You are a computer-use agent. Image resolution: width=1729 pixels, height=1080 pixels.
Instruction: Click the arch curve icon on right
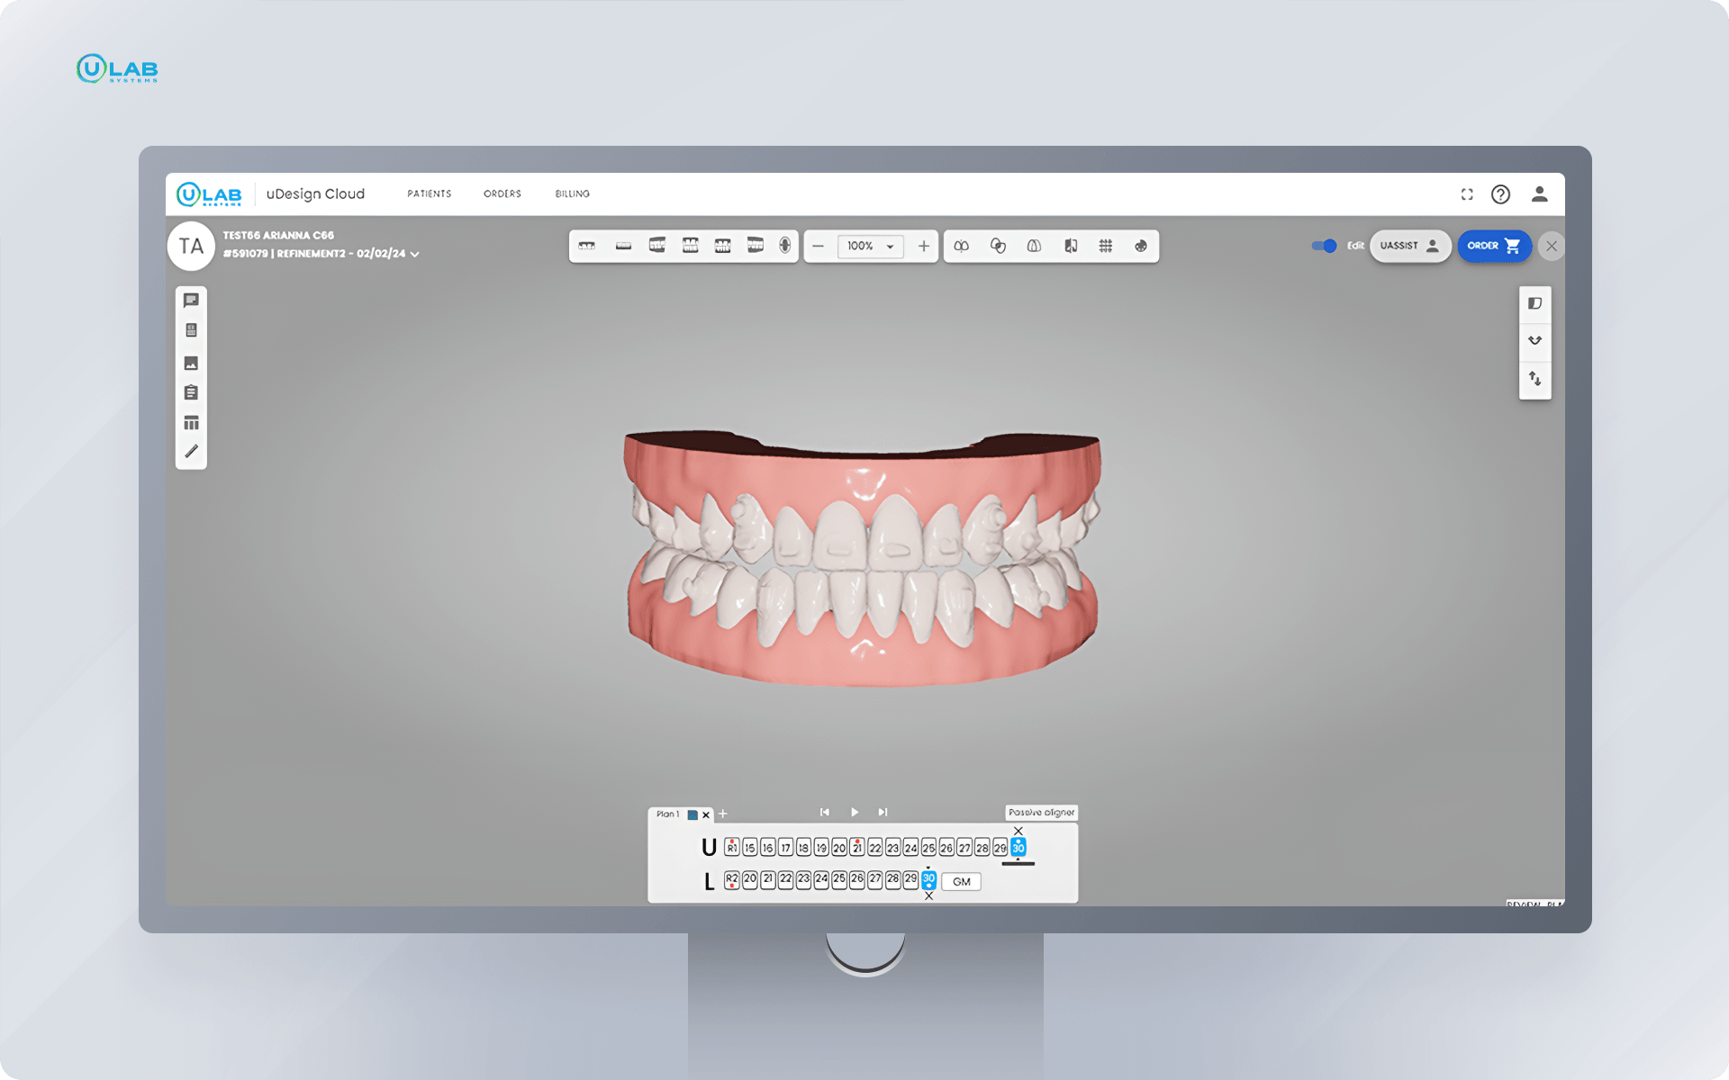pyautogui.click(x=1535, y=341)
